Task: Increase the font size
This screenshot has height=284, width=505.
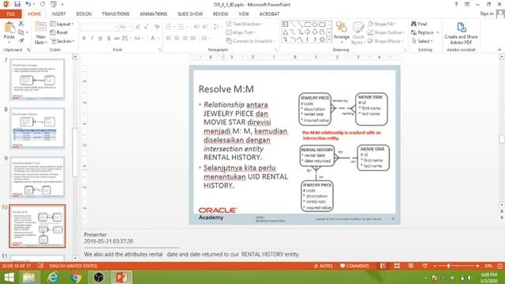Action: point(138,27)
